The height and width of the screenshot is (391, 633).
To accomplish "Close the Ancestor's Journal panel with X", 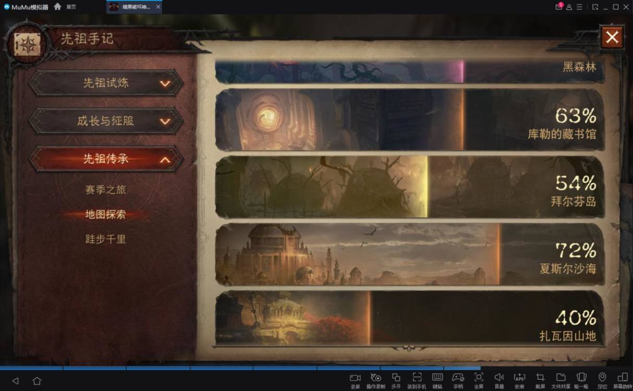I will coord(612,37).
